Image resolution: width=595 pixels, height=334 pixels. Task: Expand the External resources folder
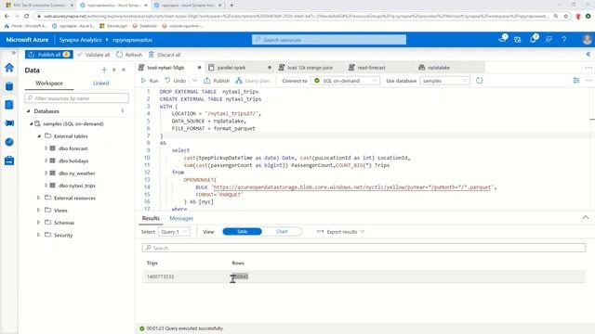[x=38, y=198]
